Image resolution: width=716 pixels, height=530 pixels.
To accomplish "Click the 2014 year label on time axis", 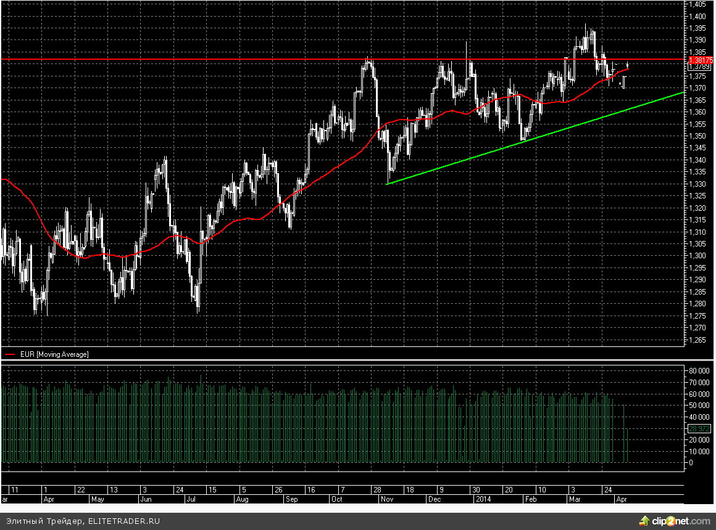I will (x=482, y=499).
